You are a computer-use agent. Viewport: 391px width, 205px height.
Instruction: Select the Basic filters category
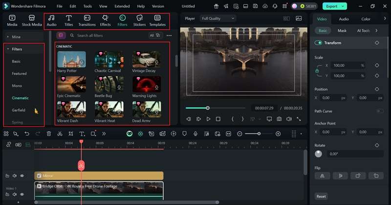tap(16, 61)
